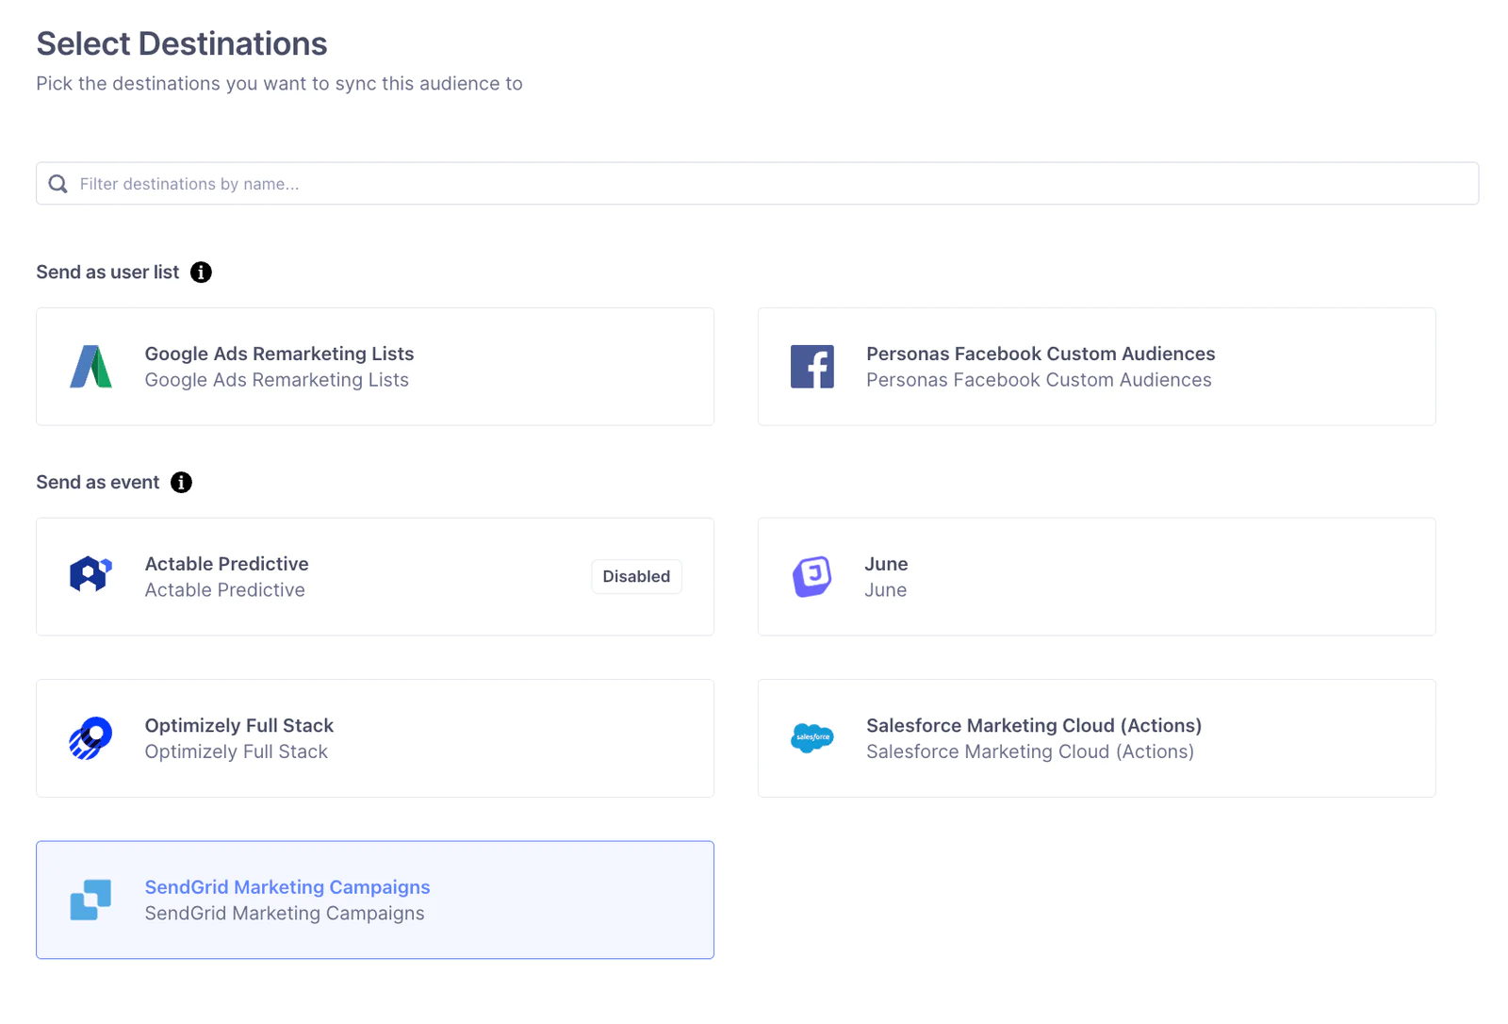Click the Send as user list label
Image resolution: width=1508 pixels, height=1024 pixels.
click(x=107, y=273)
